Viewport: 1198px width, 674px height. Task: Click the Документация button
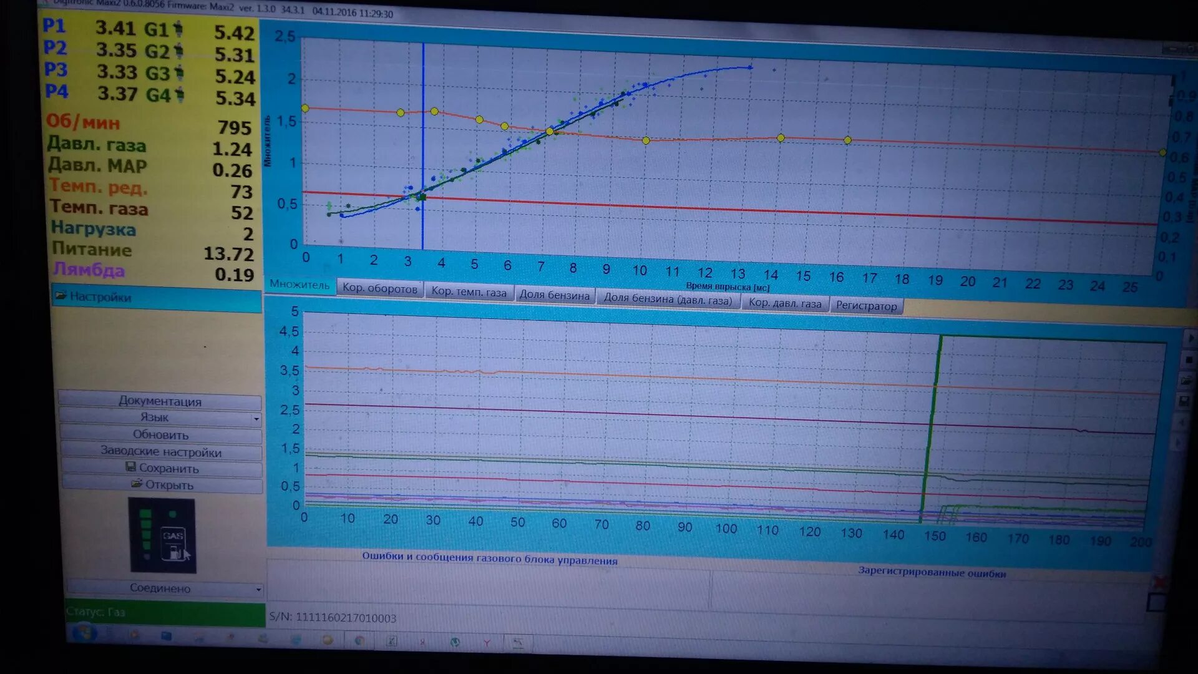pos(160,401)
